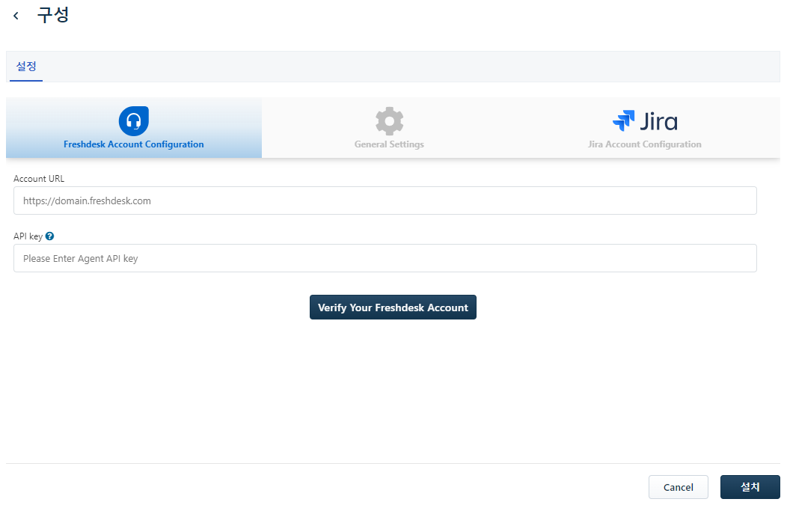Focus the Account URL input field
Viewport: 790px width, 505px height.
[x=385, y=201]
